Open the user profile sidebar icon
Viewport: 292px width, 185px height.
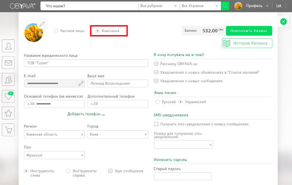click(x=8, y=46)
